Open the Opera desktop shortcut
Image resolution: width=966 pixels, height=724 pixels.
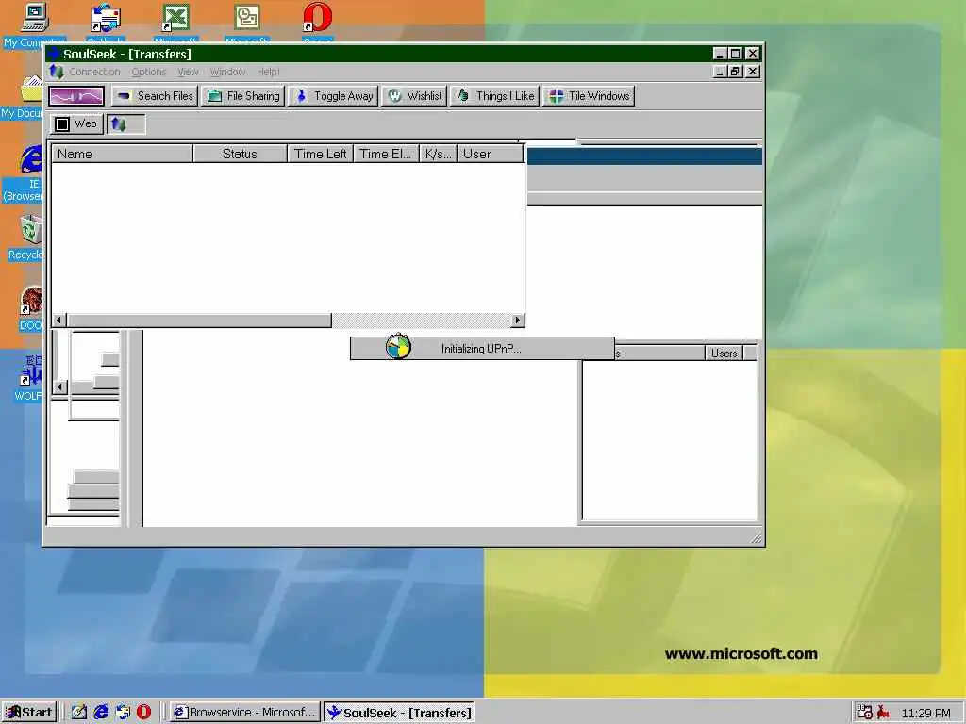pyautogui.click(x=317, y=24)
